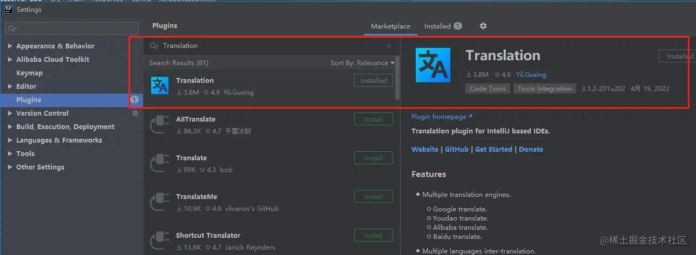696x255 pixels.
Task: Click the A8Translate plugin plug icon
Action: point(160,124)
